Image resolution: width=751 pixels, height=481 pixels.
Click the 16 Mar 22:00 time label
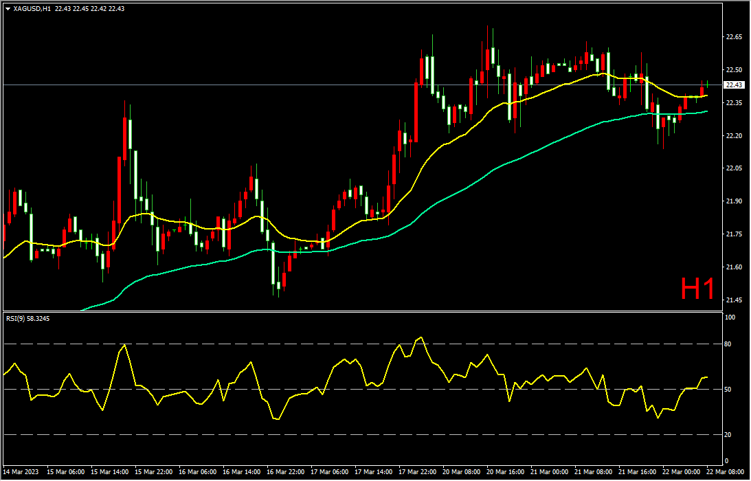286,472
